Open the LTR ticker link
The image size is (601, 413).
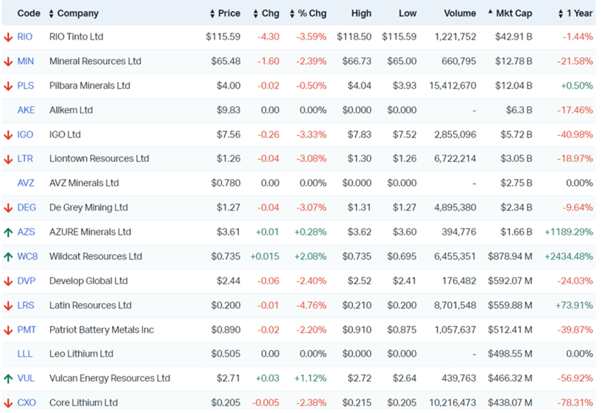tap(25, 159)
